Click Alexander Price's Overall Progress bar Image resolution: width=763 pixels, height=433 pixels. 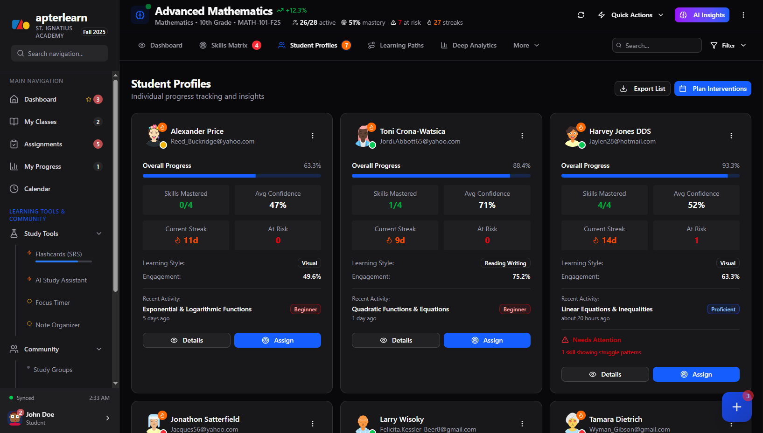pyautogui.click(x=232, y=176)
